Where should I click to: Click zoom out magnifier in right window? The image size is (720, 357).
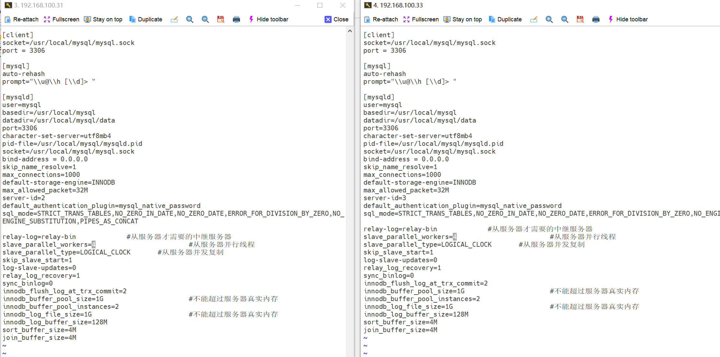[x=565, y=19]
